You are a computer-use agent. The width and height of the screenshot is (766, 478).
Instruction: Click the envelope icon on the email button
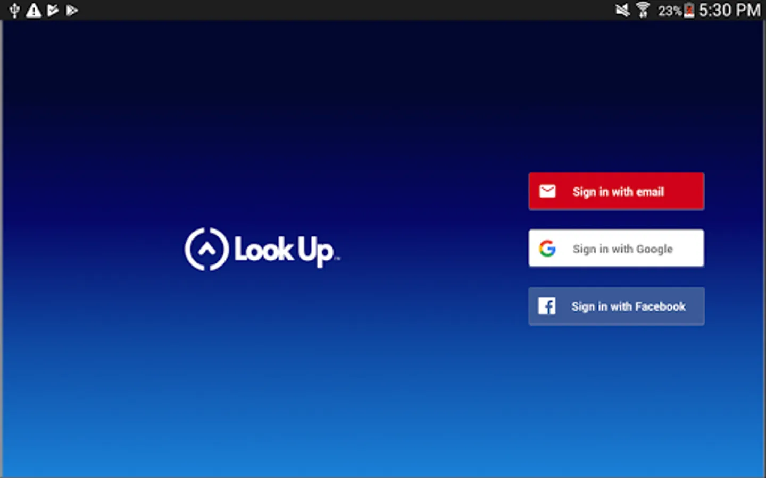coord(547,191)
